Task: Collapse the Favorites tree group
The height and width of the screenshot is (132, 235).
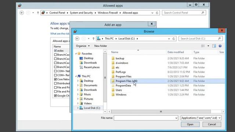Action: (76, 54)
